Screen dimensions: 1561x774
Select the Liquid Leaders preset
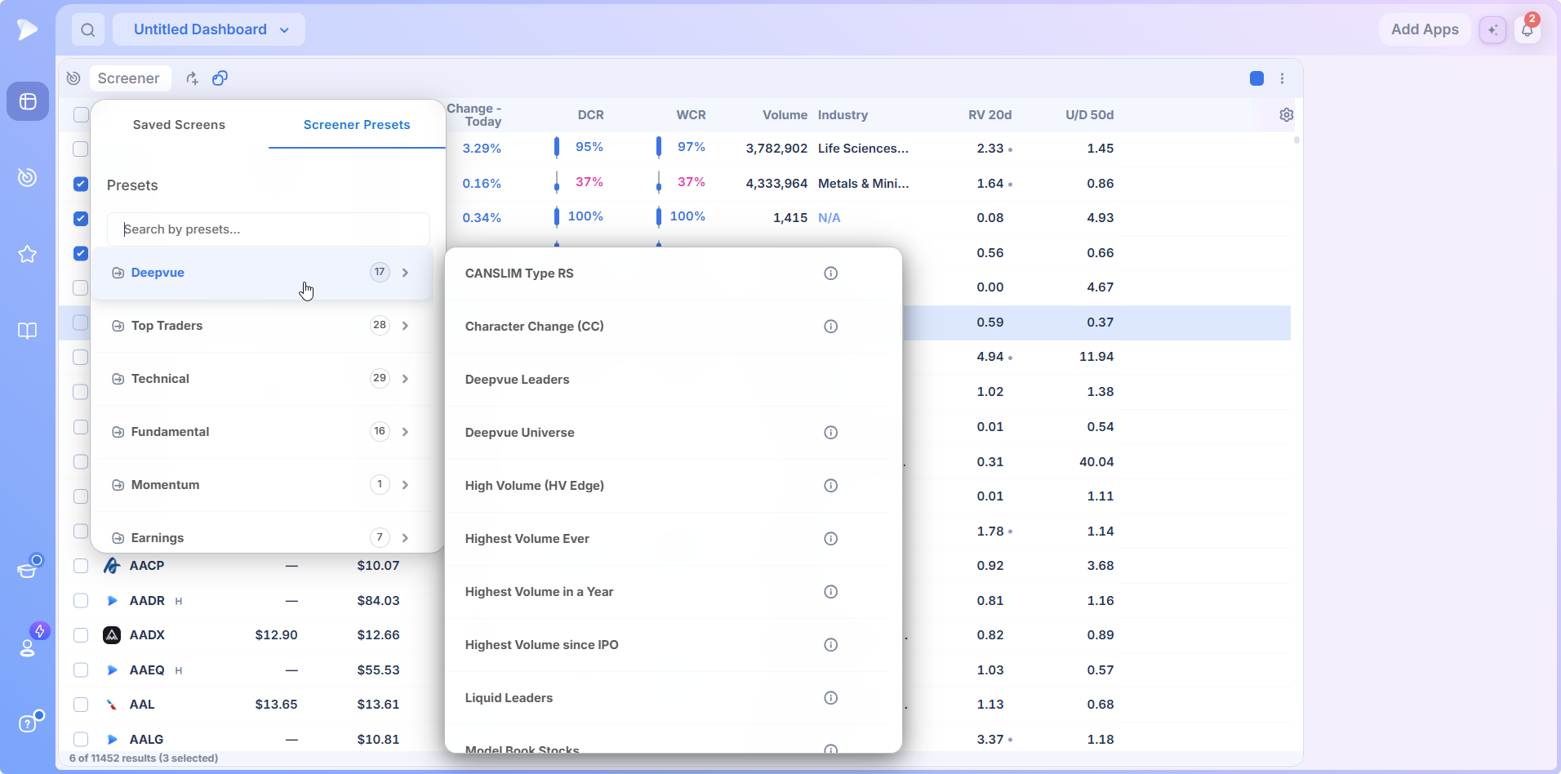[x=509, y=698]
